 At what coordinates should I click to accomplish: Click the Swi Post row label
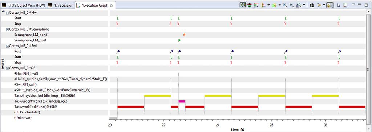pyautogui.click(x=17, y=51)
